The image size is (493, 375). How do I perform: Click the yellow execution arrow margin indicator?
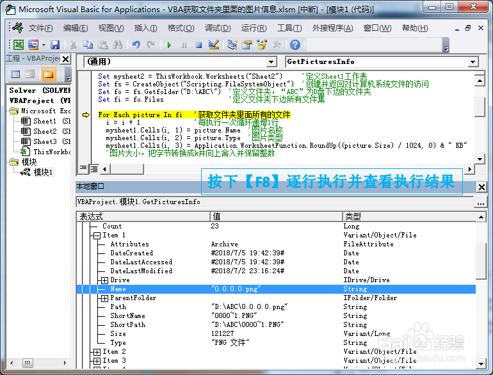[x=86, y=115]
